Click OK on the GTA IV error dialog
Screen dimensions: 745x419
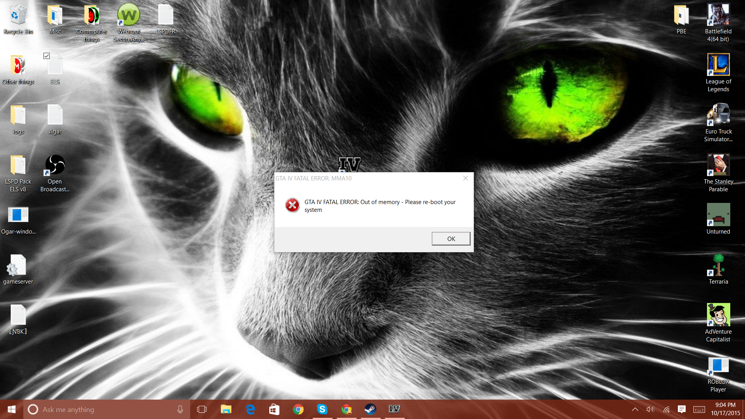(451, 239)
